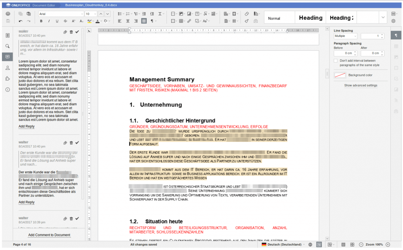Open the font color dropdown arrow

[101, 21]
